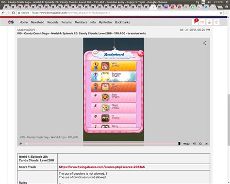Open the messages envelope icon
Image resolution: width=230 pixels, height=184 pixels.
click(202, 22)
